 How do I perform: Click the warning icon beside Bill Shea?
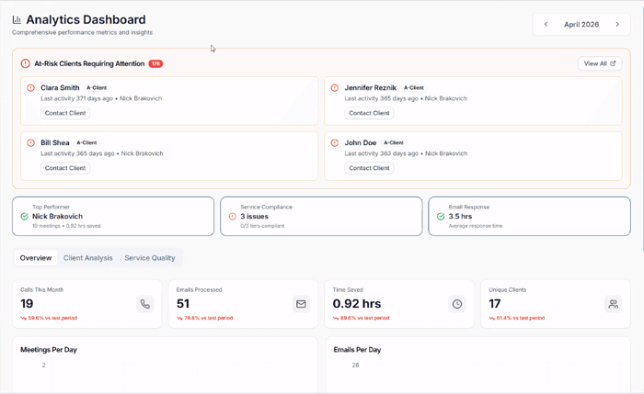tap(30, 142)
